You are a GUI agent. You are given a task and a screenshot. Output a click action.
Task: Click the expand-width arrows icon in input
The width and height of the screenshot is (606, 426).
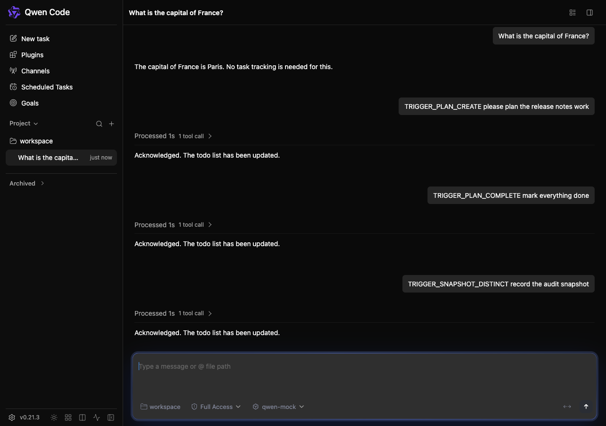coord(567,407)
